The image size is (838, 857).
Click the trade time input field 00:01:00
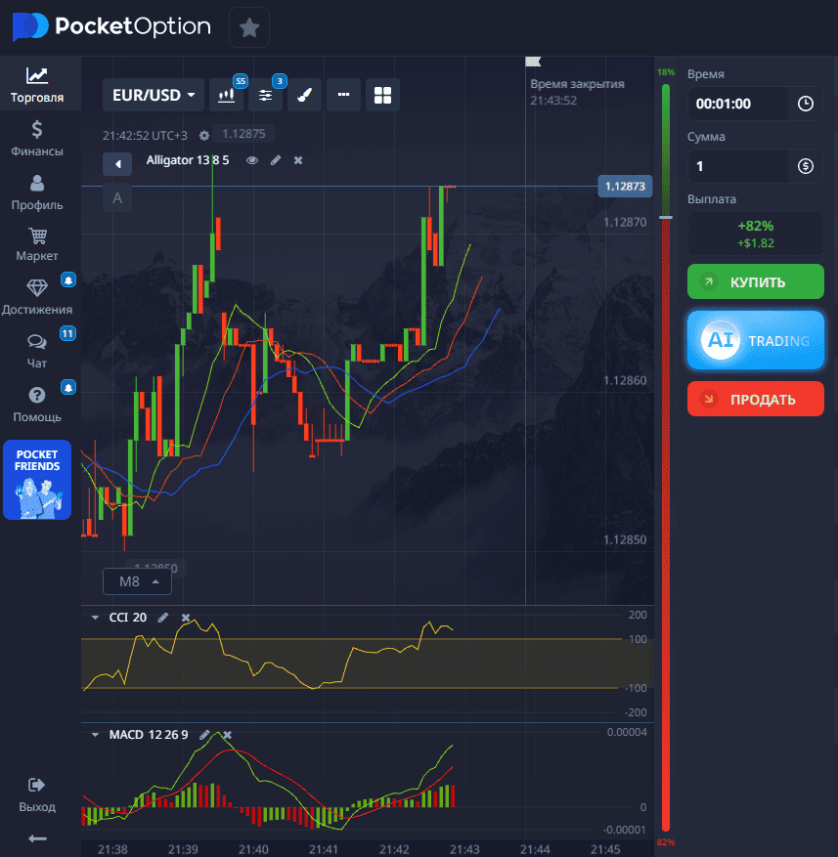[737, 104]
